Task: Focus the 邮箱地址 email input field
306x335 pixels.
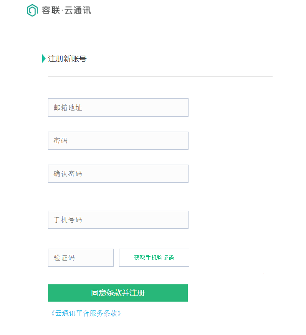Action: [118, 107]
